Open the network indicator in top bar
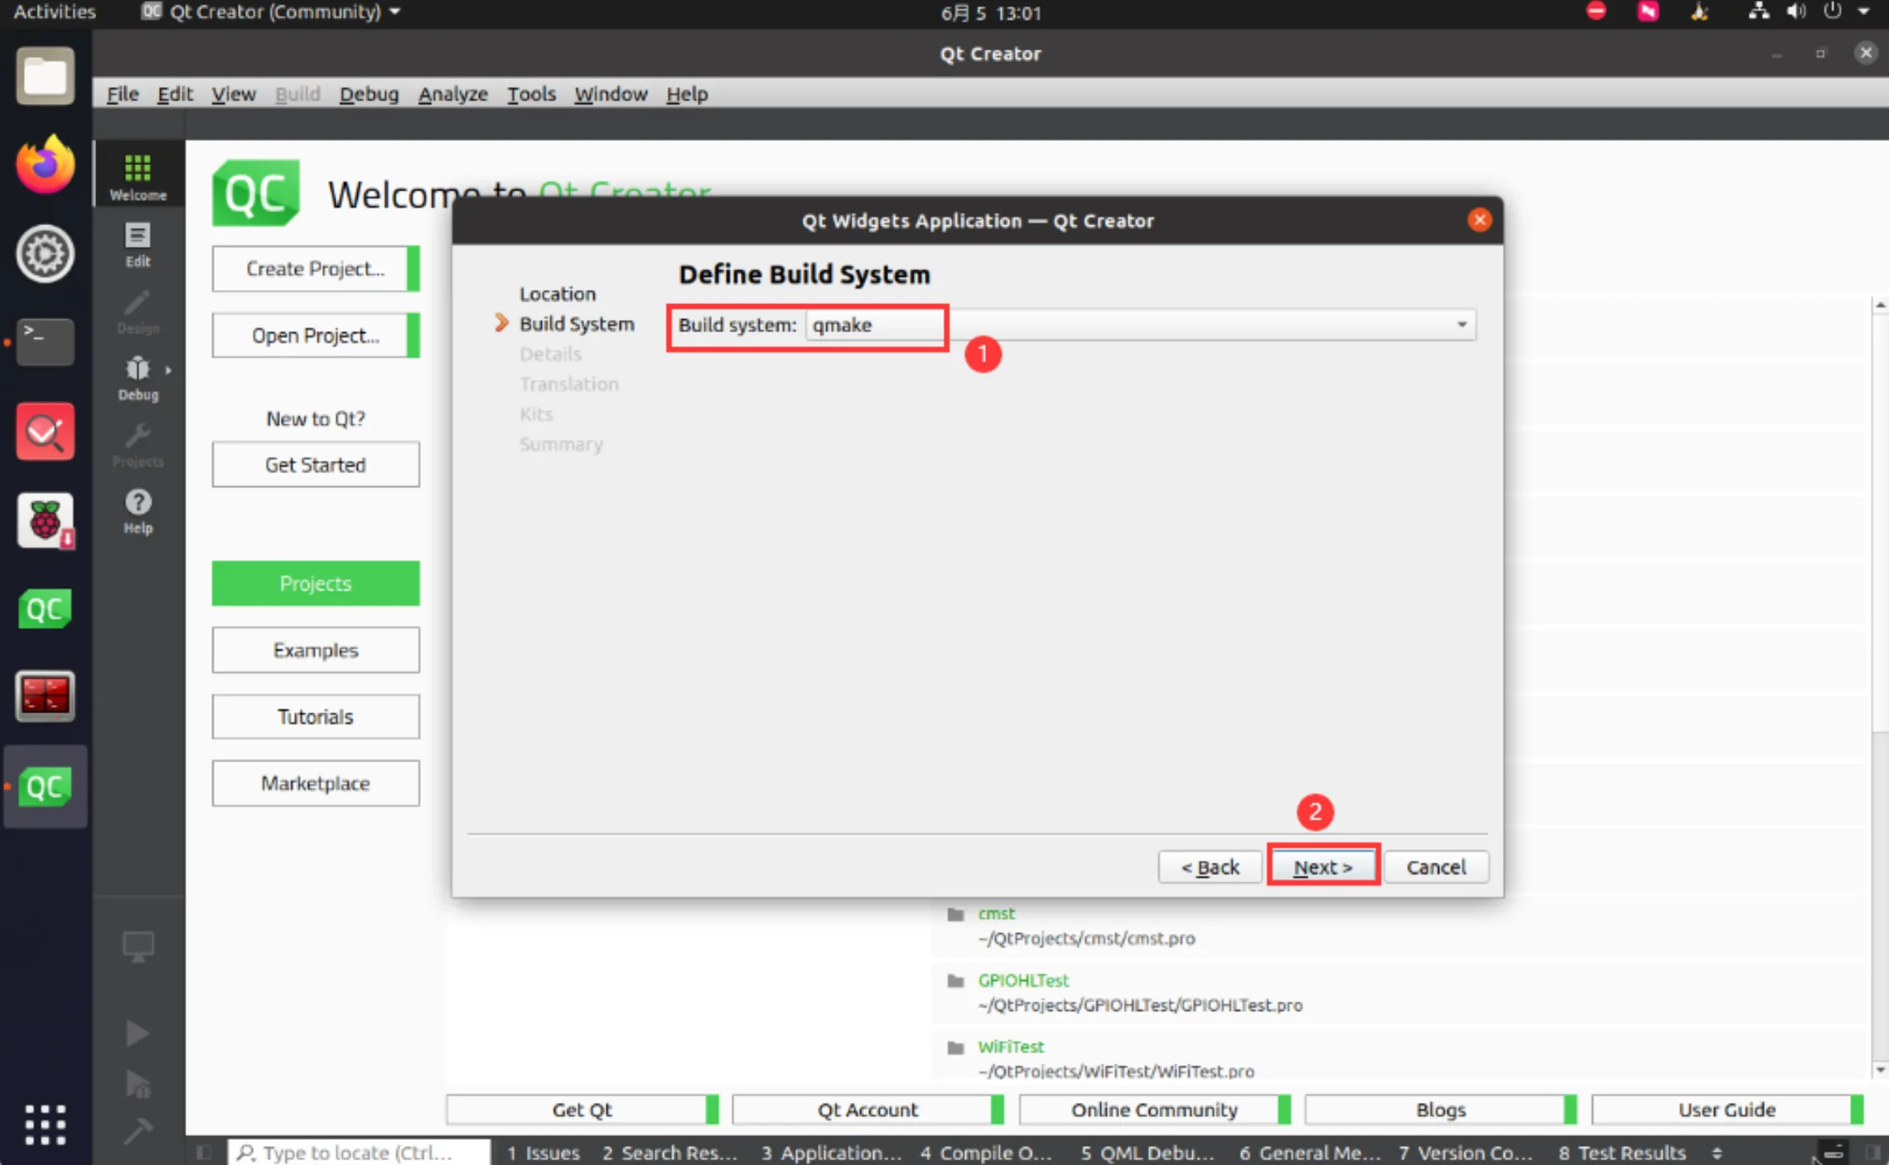The image size is (1889, 1165). pos(1758,12)
